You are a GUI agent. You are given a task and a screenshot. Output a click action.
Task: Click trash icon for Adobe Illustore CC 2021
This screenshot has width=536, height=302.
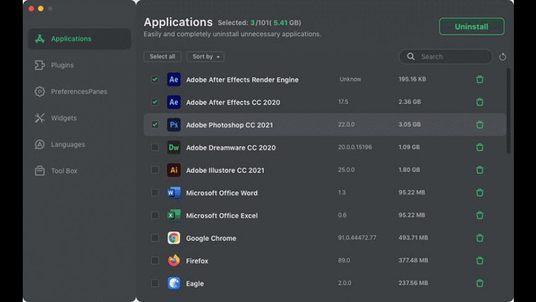(x=479, y=169)
